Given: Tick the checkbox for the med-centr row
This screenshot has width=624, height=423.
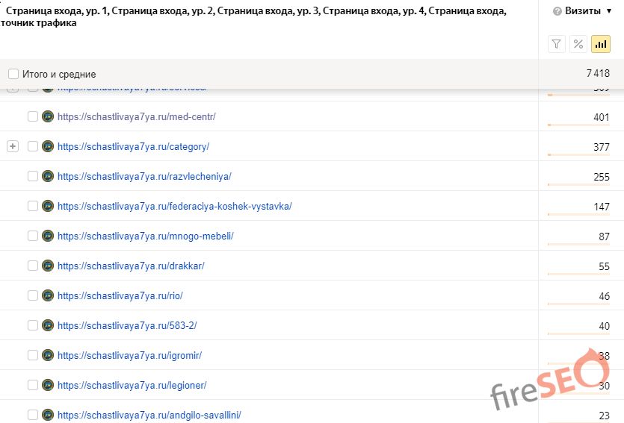Looking at the screenshot, I should pos(33,116).
